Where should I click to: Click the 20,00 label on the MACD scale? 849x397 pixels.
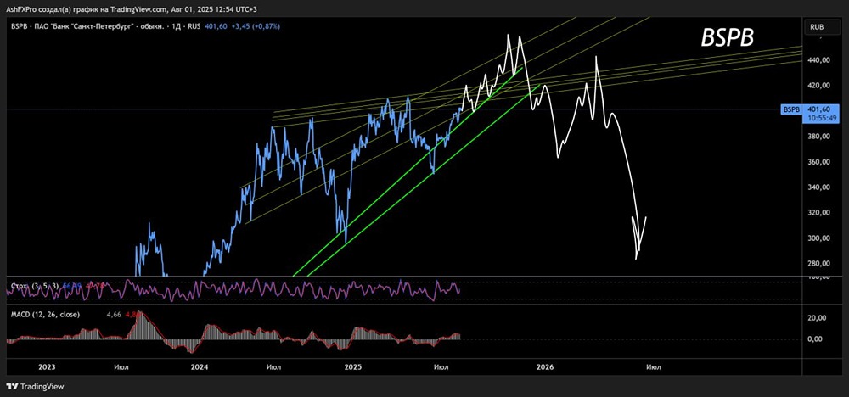tap(816, 318)
